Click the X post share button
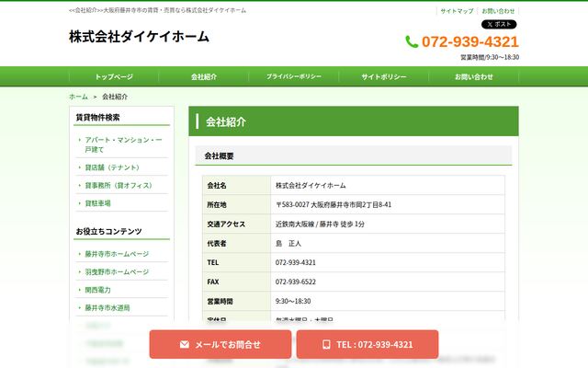The image size is (588, 368). coord(499,25)
